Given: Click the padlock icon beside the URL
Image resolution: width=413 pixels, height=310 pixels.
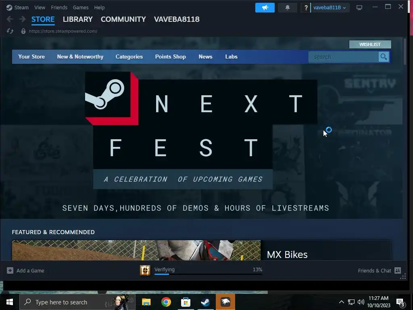Looking at the screenshot, I should [23, 31].
